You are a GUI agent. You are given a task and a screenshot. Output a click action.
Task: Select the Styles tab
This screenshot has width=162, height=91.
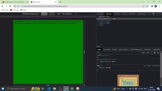pyautogui.click(x=99, y=50)
